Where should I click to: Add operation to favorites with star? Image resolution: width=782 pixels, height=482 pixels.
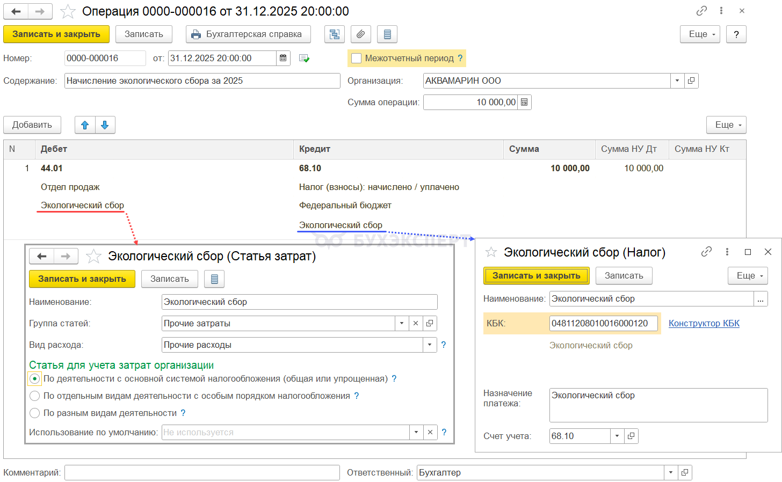[68, 11]
